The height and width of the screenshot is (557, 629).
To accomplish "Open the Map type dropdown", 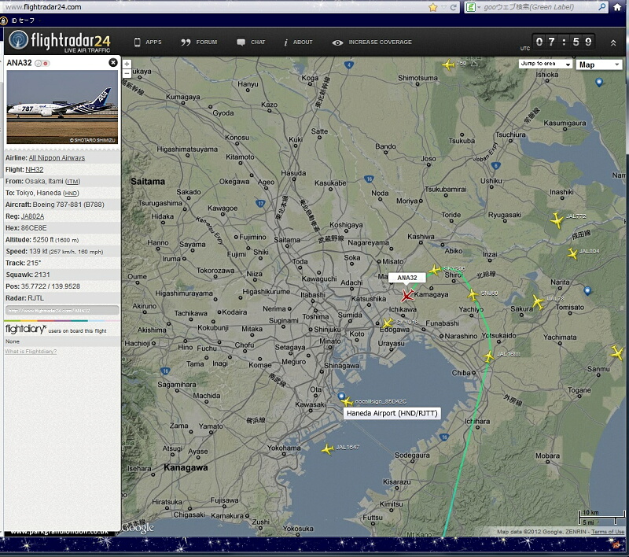I will [x=599, y=65].
